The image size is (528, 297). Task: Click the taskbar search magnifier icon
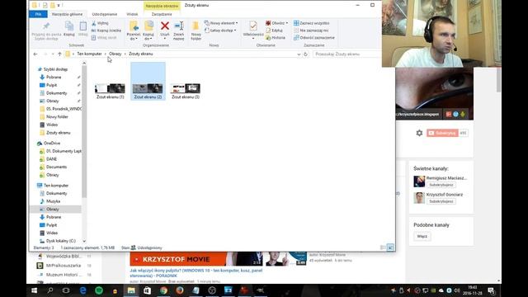click(50, 290)
